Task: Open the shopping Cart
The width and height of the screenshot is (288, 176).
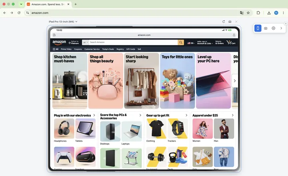Action: (231, 42)
